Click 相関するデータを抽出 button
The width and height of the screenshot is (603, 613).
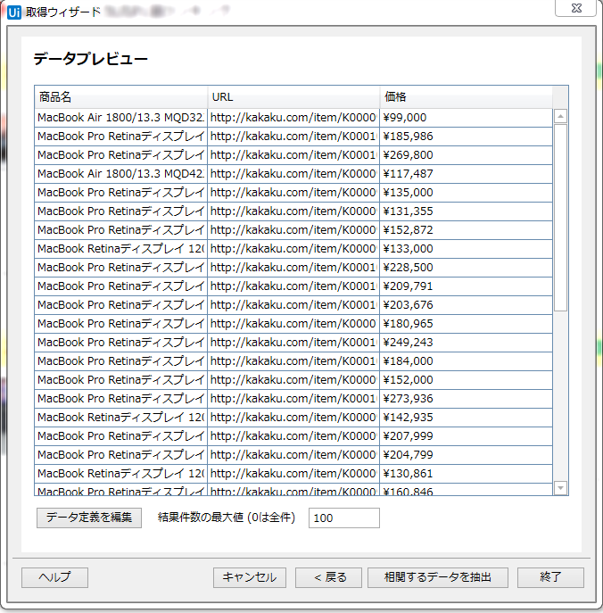tap(438, 577)
